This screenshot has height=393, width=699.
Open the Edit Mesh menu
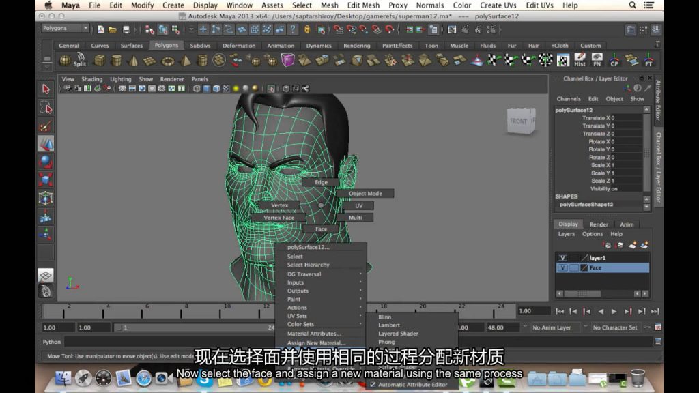(363, 5)
